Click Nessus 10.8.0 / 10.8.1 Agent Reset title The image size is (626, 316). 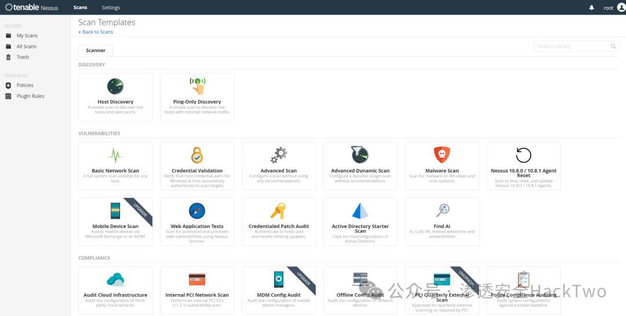(523, 173)
